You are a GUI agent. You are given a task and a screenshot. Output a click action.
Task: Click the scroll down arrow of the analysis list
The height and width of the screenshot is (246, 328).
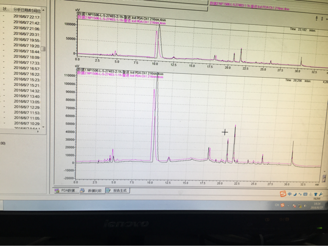point(43,127)
